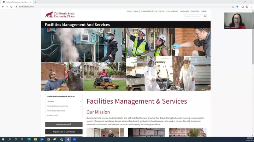Reload the page with the refresh icon
Viewport: 254px width, 142px height.
point(12,7)
